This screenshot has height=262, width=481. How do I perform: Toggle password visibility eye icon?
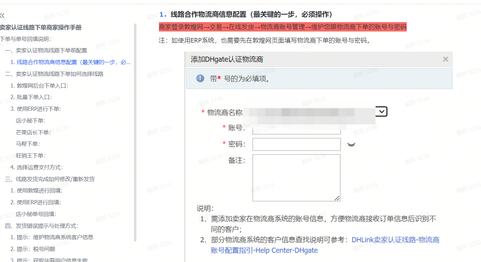click(x=352, y=145)
